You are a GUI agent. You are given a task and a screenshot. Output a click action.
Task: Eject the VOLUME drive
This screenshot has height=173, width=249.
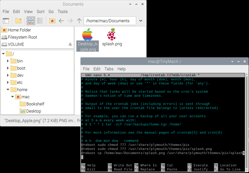tap(70, 44)
